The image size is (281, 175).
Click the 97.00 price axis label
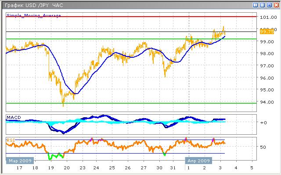coord(267,66)
